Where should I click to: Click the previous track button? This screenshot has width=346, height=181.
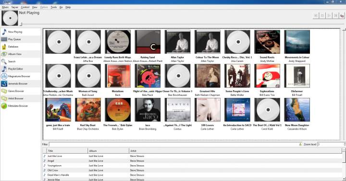click(316, 16)
